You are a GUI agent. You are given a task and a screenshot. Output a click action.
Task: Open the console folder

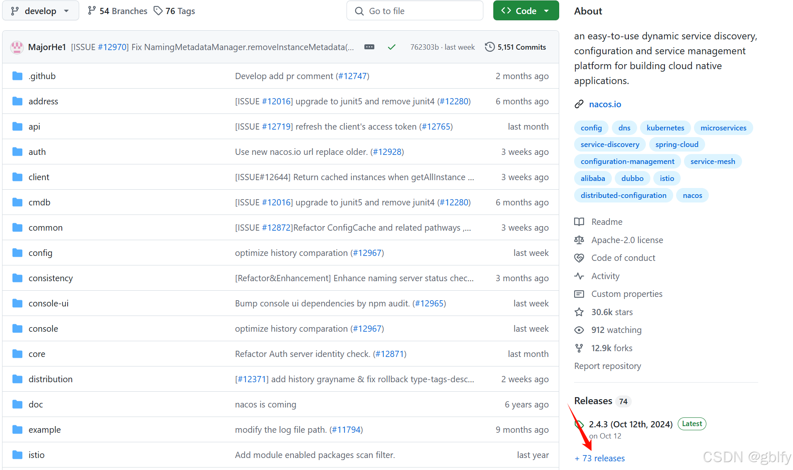coord(43,329)
